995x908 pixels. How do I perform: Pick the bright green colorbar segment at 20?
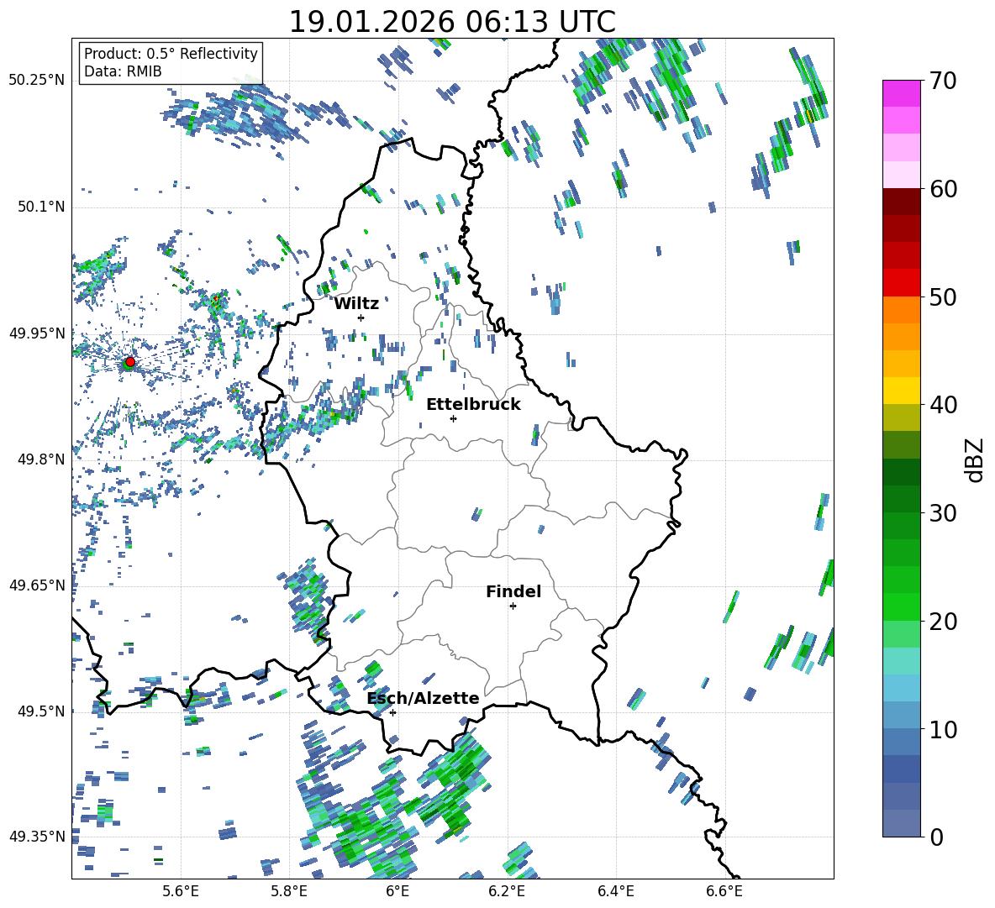click(x=902, y=606)
